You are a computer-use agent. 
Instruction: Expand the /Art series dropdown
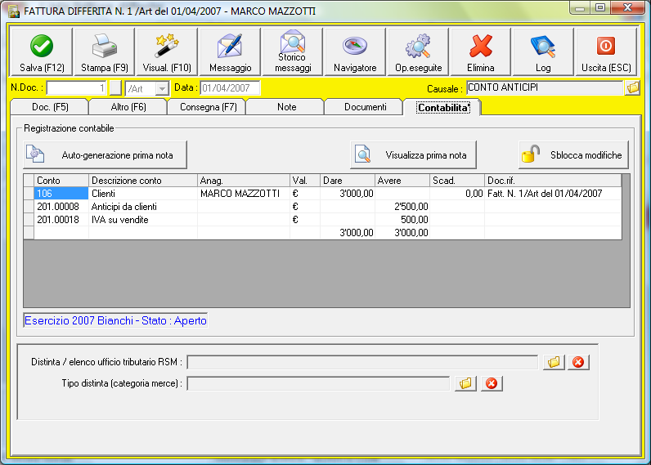(162, 88)
